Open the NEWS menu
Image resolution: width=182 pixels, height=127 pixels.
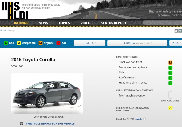[x=43, y=23]
